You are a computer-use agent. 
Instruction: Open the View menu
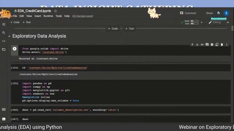point(29,16)
